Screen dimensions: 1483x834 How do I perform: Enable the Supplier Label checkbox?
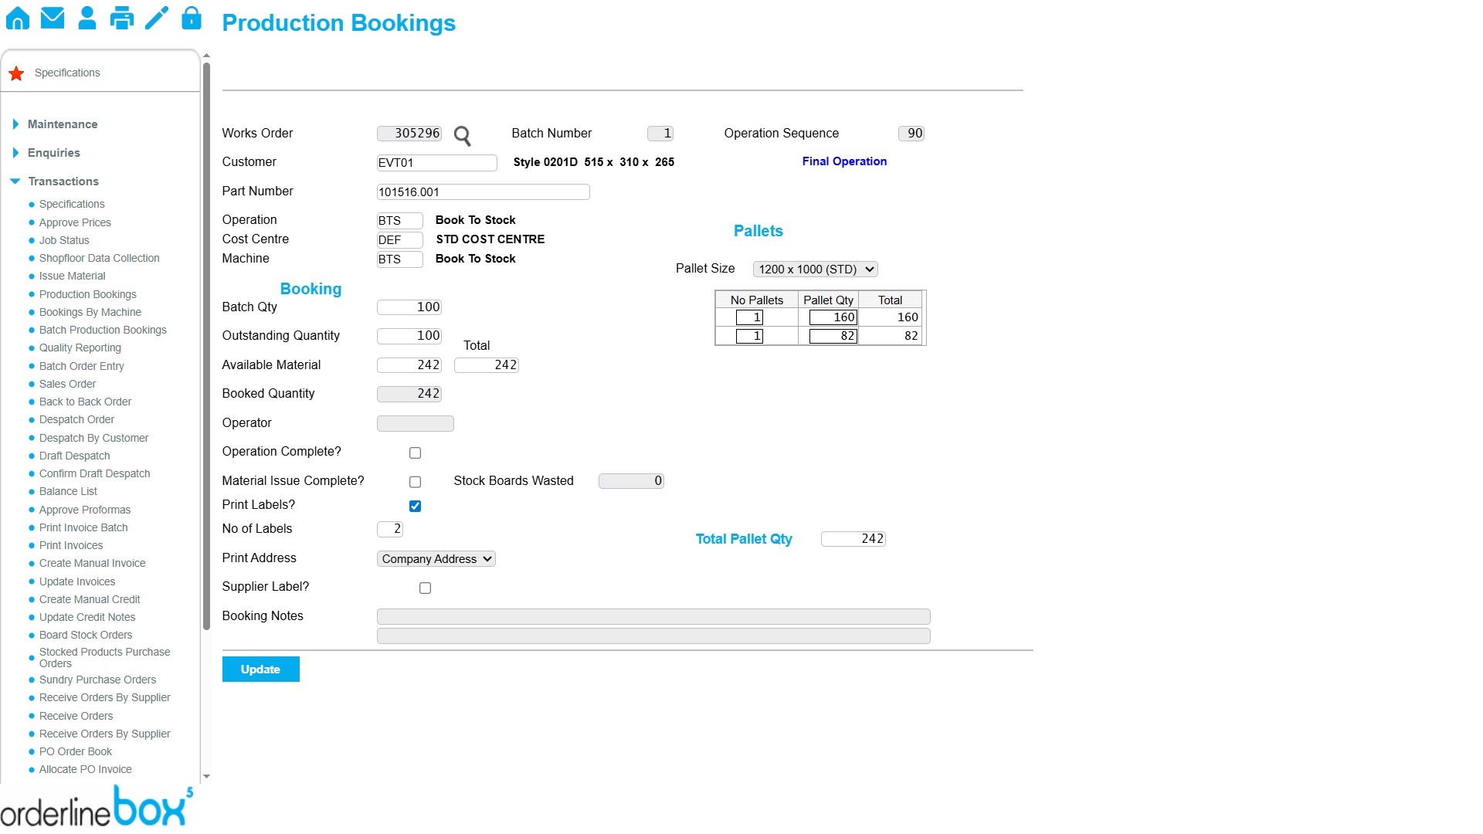(425, 588)
